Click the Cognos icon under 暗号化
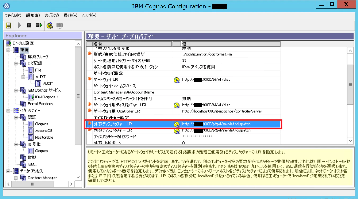 (31, 151)
